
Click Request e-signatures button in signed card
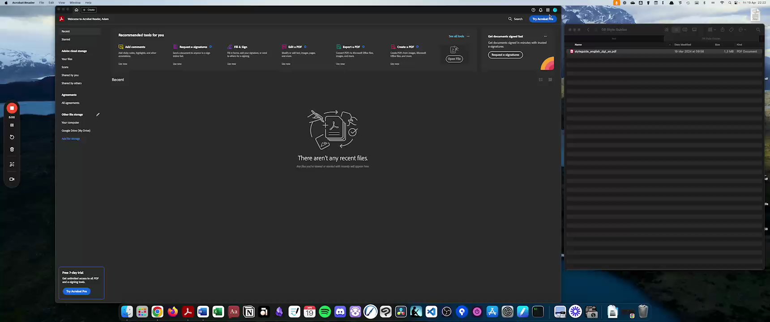(505, 55)
